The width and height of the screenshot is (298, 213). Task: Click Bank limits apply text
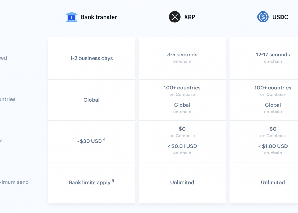pos(89,182)
